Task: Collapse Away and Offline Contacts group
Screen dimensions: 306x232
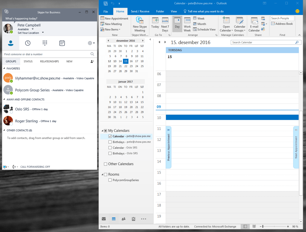Action: 4,99
